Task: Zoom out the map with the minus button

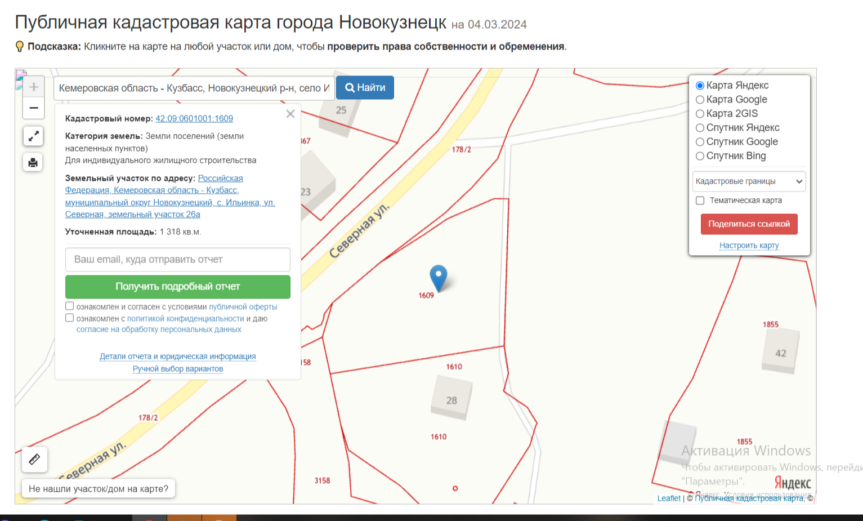Action: click(x=34, y=108)
